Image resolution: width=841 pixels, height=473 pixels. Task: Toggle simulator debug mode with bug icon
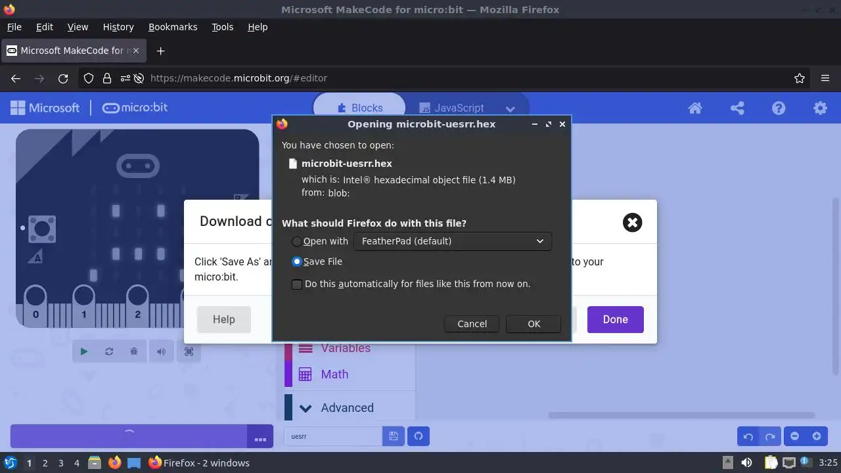pos(134,351)
